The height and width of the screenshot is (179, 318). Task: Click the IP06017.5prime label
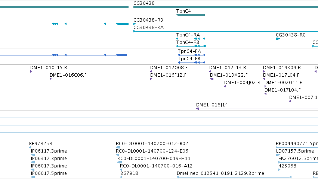[49, 173]
